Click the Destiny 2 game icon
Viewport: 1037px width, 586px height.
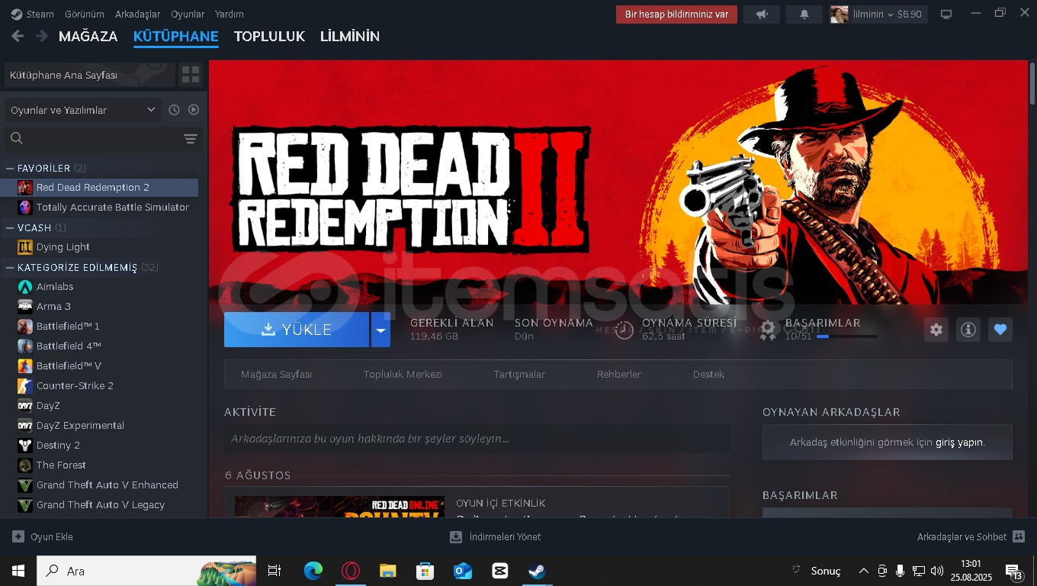click(25, 445)
